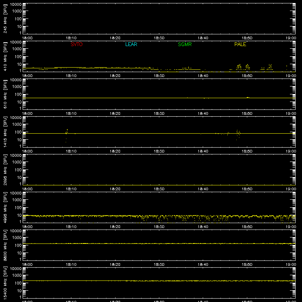The width and height of the screenshot is (302, 302).
Task: Click the 10000 tick of the 15400 MHz panel
Action: (15, 269)
